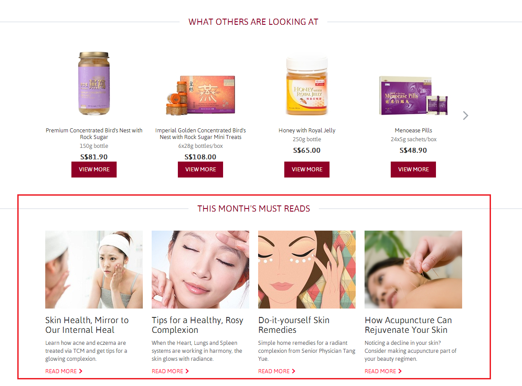This screenshot has height=386, width=522.
Task: Open the Skin Health, Mirror article title
Action: 87,325
